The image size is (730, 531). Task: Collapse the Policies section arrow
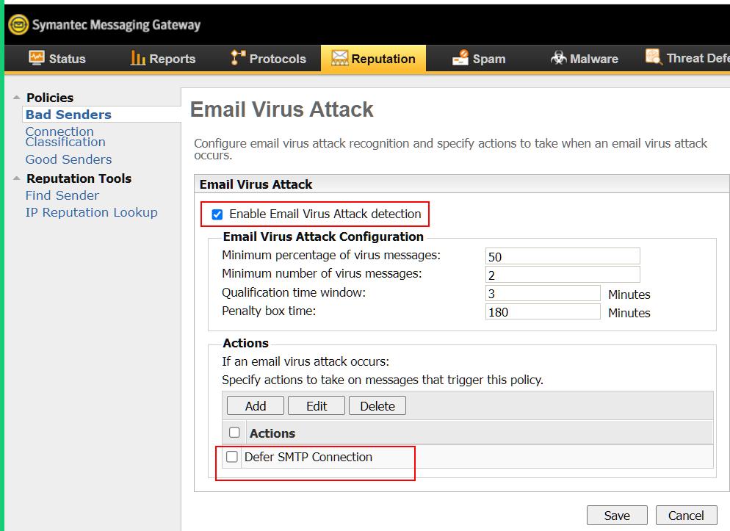click(17, 97)
